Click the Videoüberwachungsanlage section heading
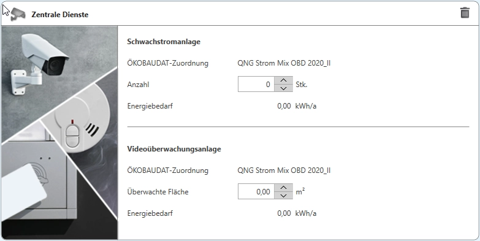Viewport: 480px width, 241px height. click(x=174, y=149)
